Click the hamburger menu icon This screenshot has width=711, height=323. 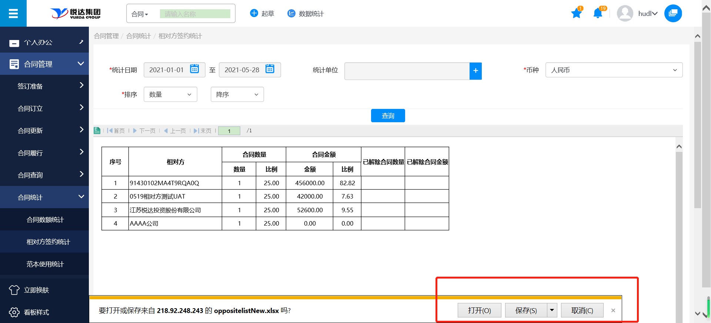point(13,14)
